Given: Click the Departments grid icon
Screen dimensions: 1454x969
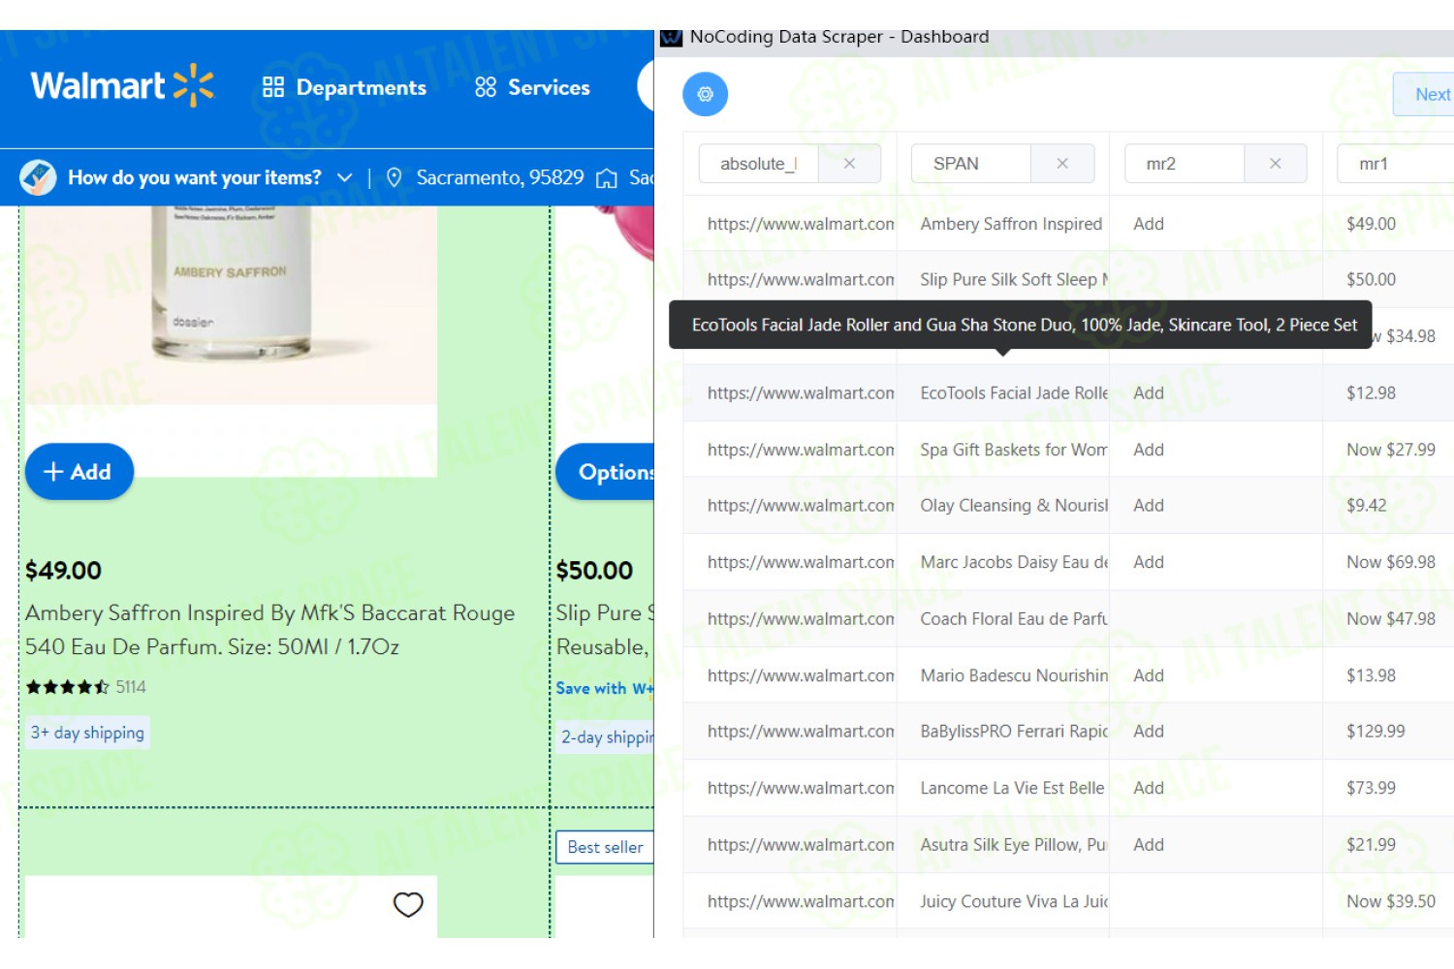Looking at the screenshot, I should tap(273, 87).
